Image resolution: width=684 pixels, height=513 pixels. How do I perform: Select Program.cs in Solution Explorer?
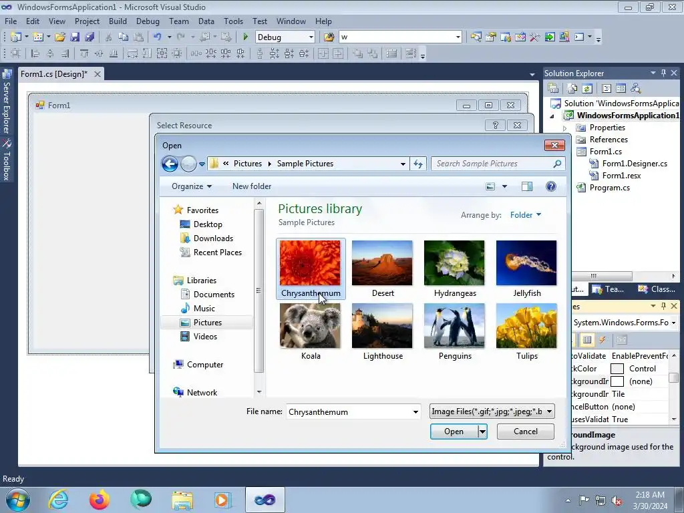609,188
